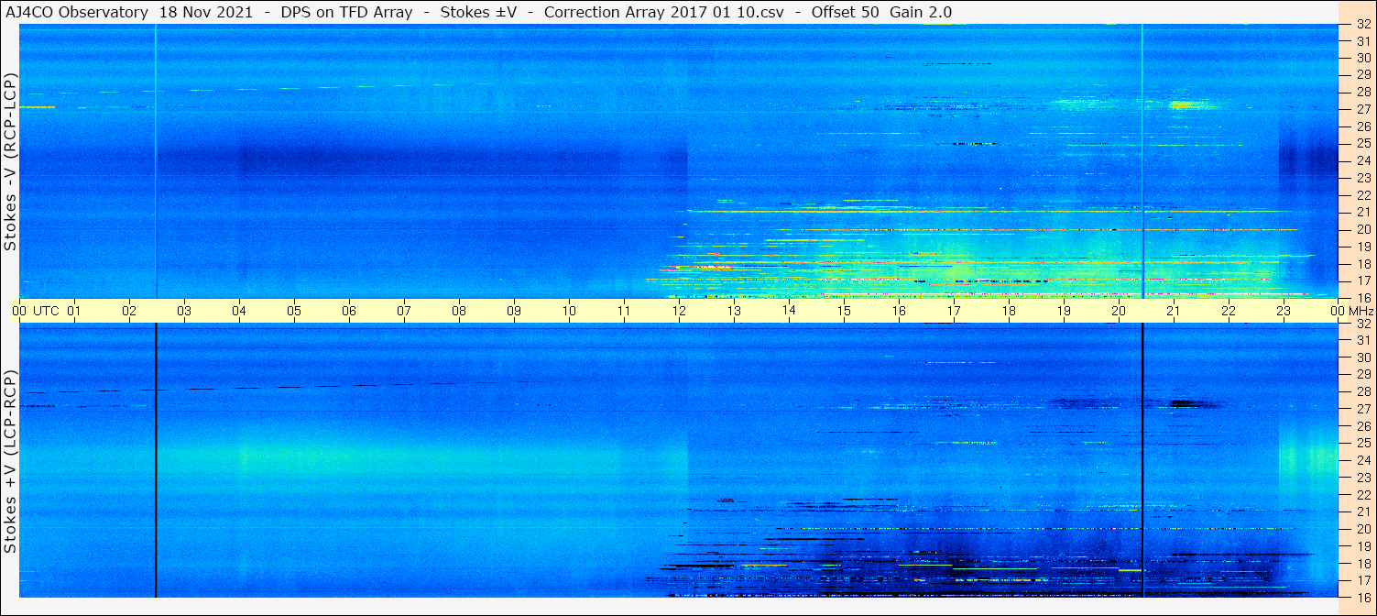This screenshot has height=616, width=1377.
Task: Click the 14 hour tick on the time axis
Action: tap(789, 311)
